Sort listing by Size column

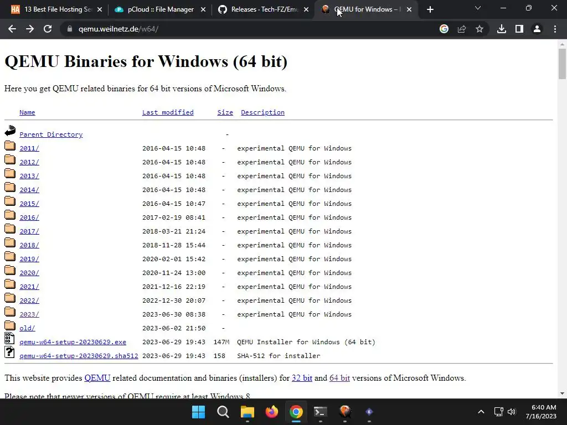click(x=225, y=112)
